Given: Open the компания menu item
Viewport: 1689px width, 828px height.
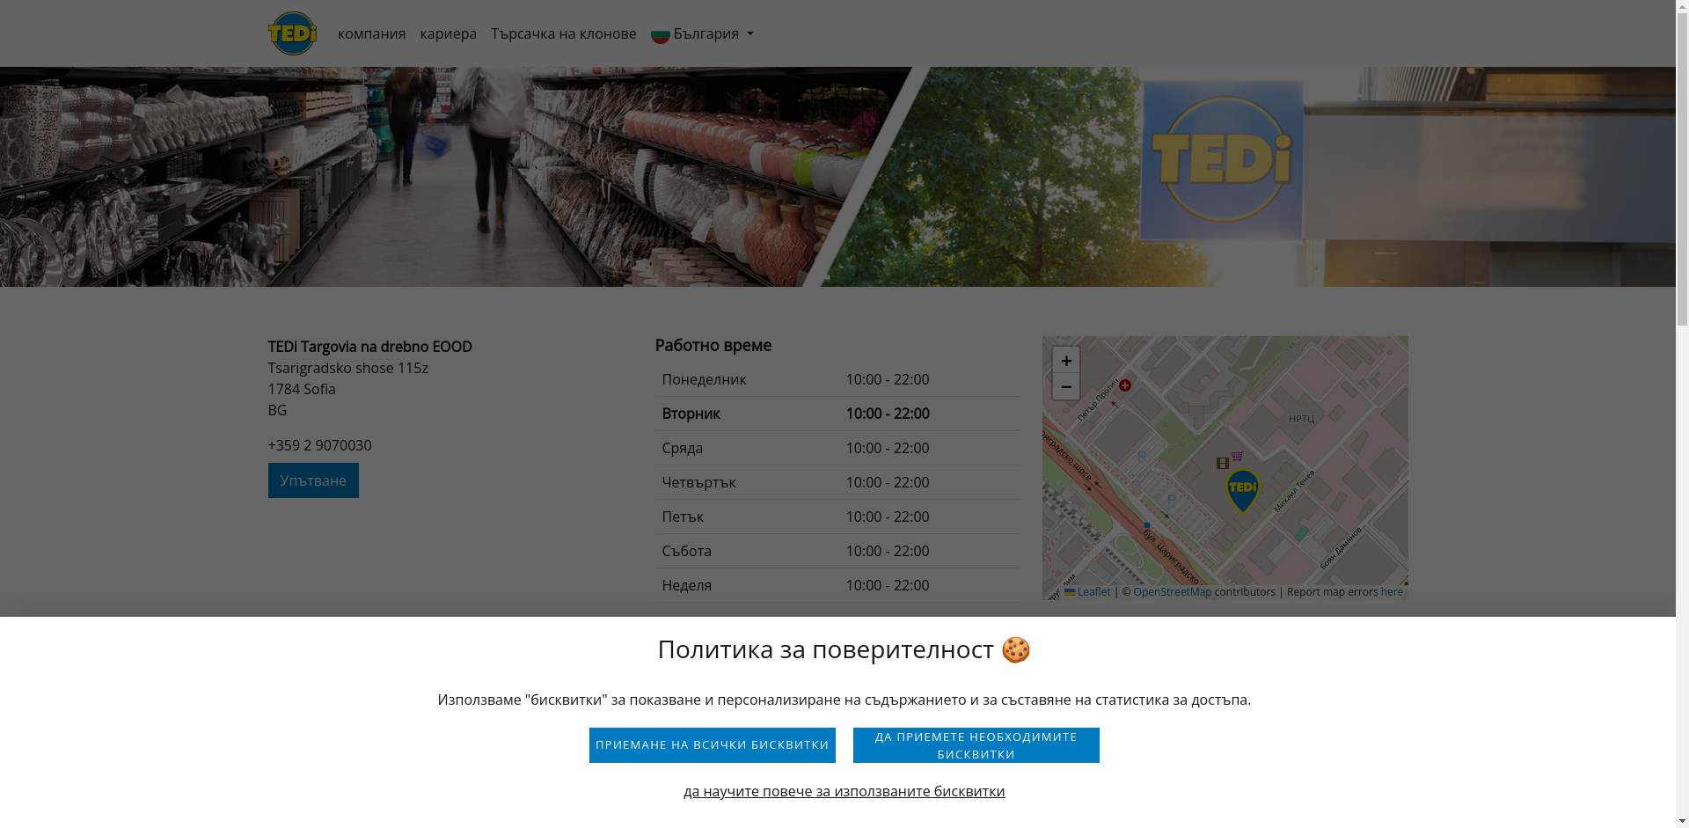Looking at the screenshot, I should pyautogui.click(x=371, y=33).
